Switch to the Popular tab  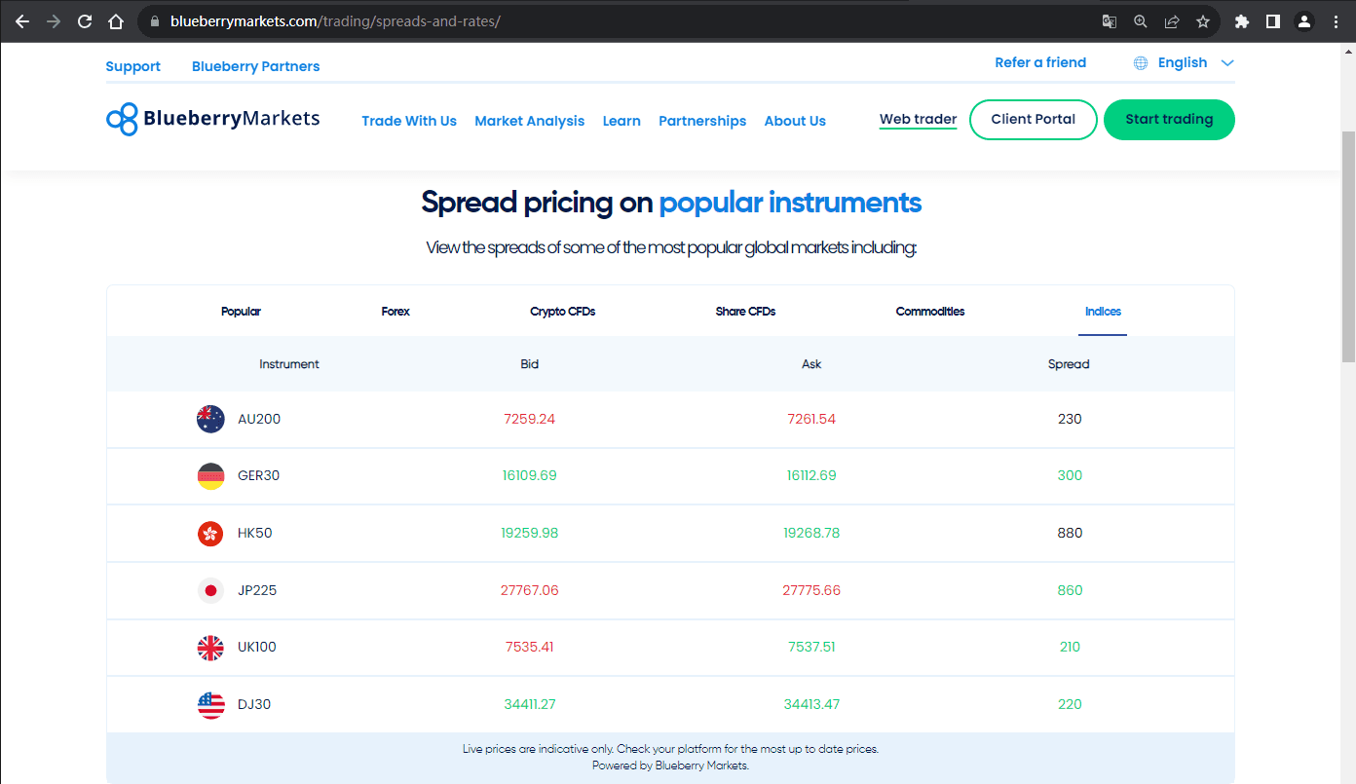241,312
